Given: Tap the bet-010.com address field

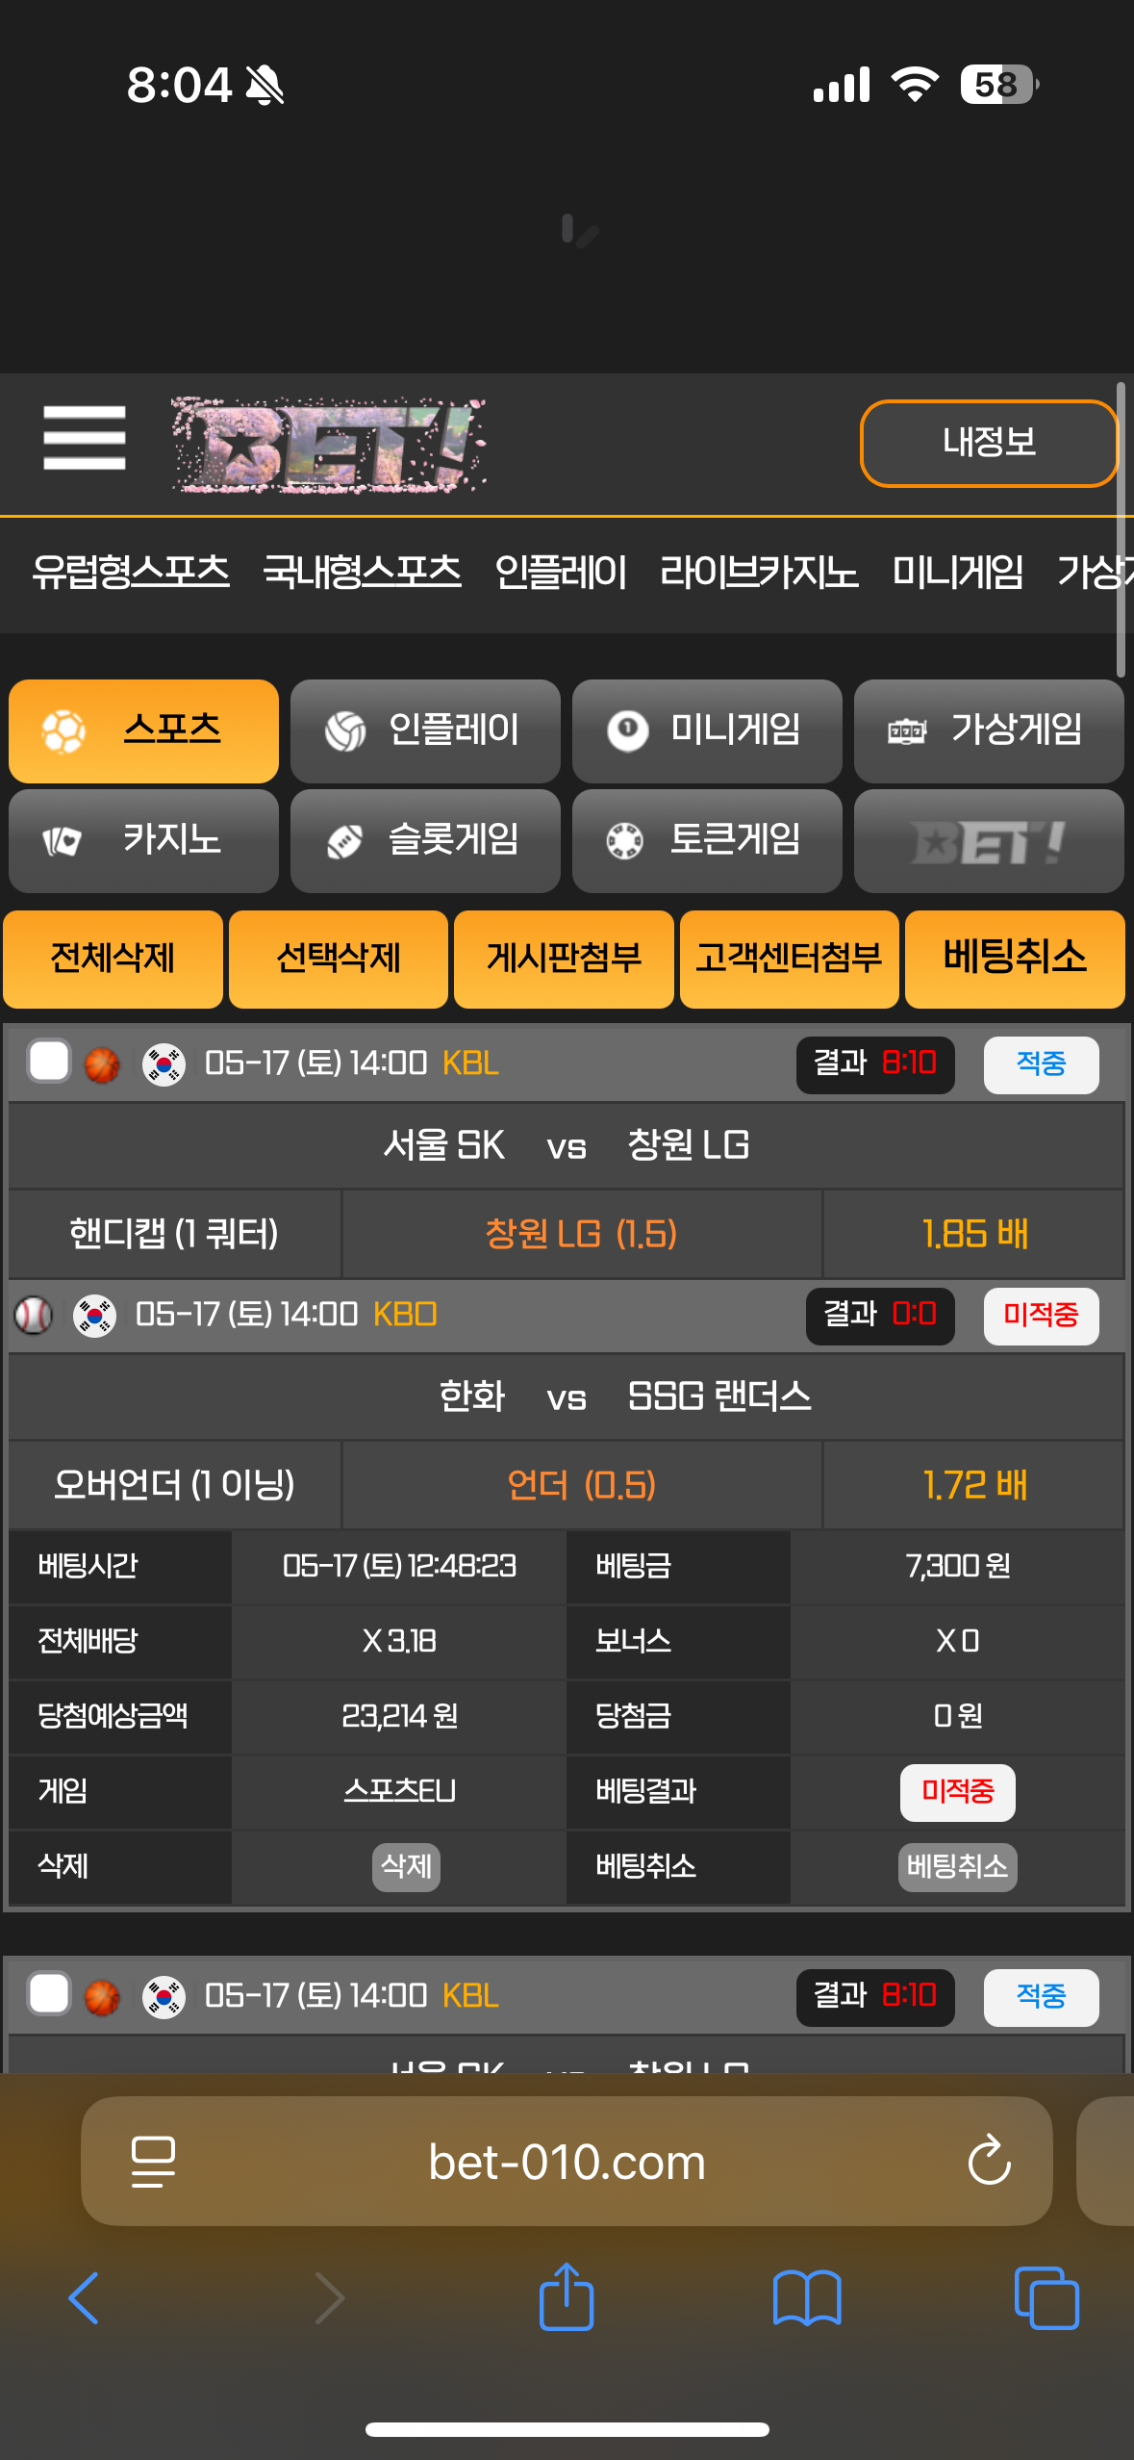Looking at the screenshot, I should 567,2162.
